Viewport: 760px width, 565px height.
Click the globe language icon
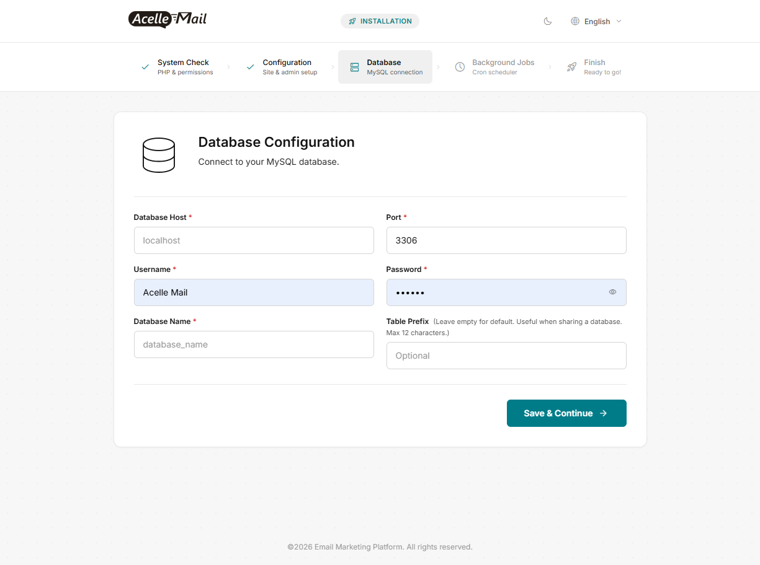click(575, 21)
